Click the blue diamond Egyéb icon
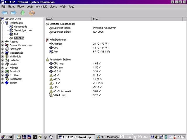Image resolution: width=187 pixels, height=140 pixels. pos(7,83)
